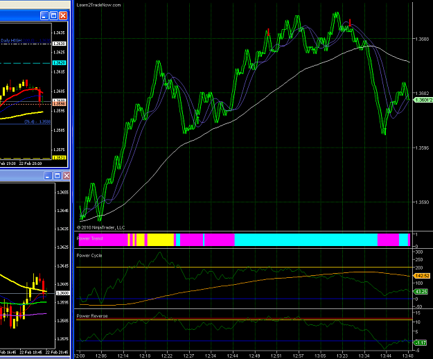Screen dimensions: 433x359
Task: Click the long cyan Power Trend segment
Action: (306, 240)
